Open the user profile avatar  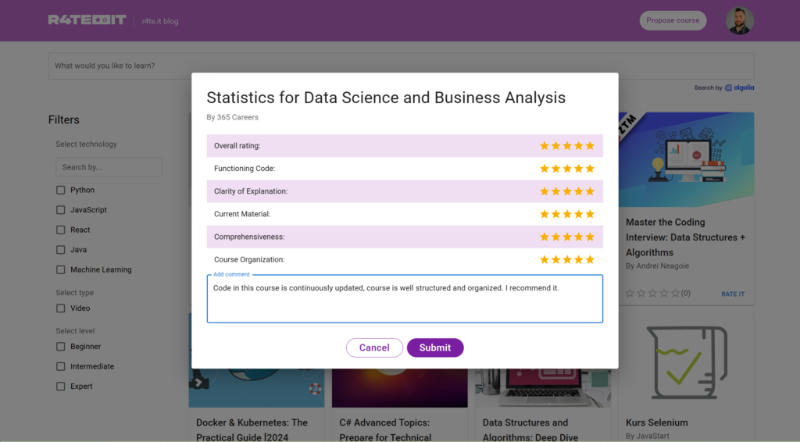pyautogui.click(x=739, y=21)
